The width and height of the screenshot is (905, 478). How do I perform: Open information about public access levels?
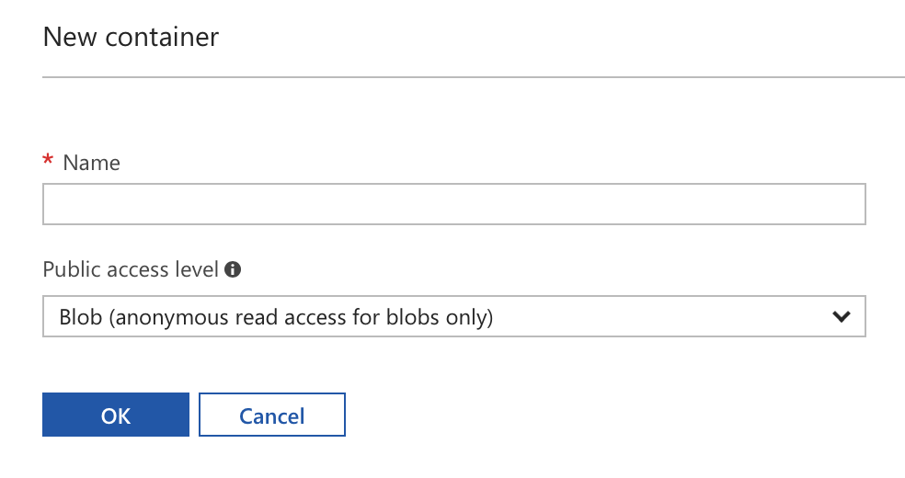point(233,269)
